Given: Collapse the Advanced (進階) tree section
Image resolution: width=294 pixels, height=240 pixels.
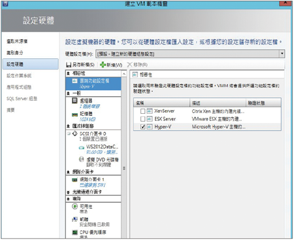Looking at the screenshot, I should (68, 199).
